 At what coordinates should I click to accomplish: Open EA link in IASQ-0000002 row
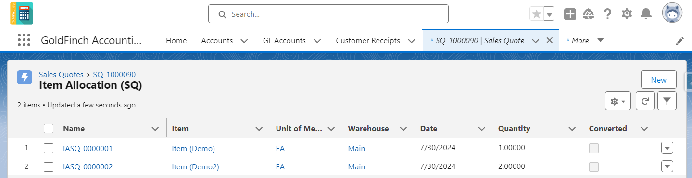280,167
